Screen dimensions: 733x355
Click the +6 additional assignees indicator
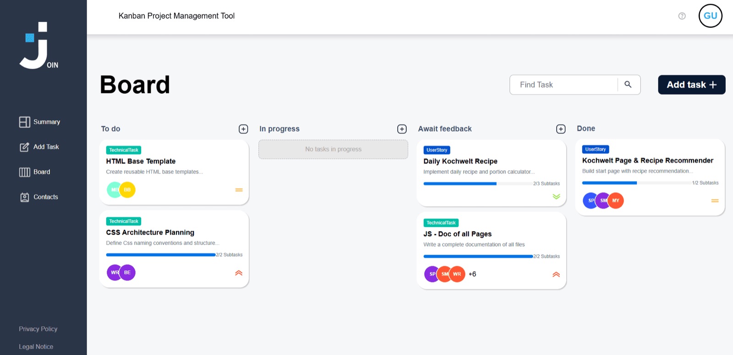[472, 274]
